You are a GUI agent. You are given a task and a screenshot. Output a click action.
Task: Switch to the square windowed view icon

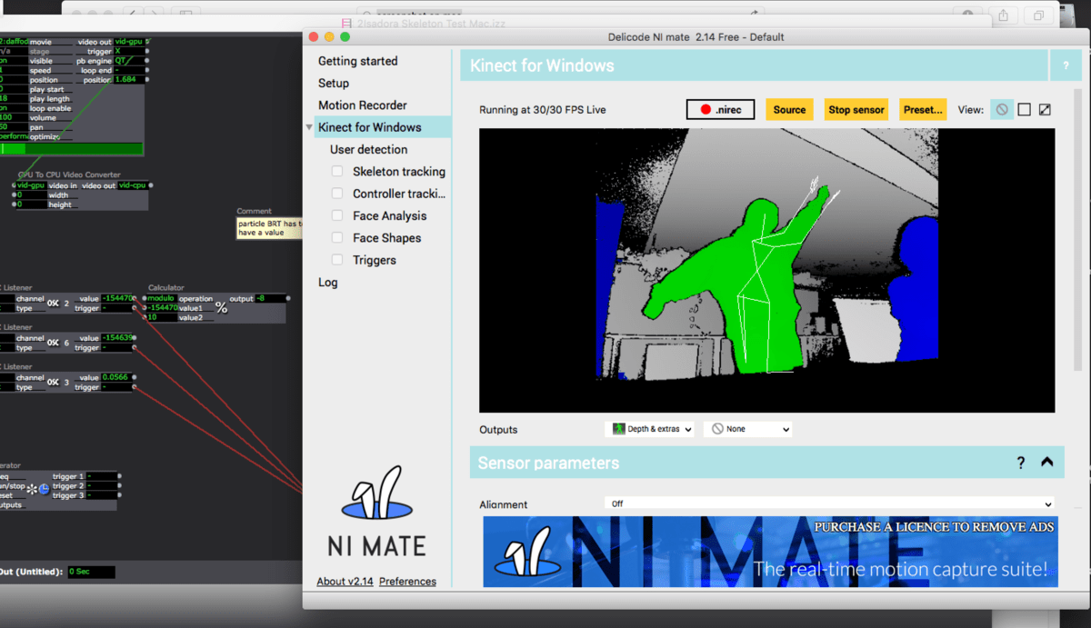[x=1024, y=110]
